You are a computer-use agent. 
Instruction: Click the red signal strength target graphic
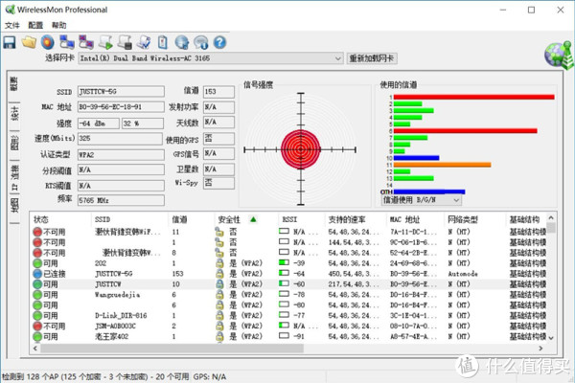click(301, 149)
